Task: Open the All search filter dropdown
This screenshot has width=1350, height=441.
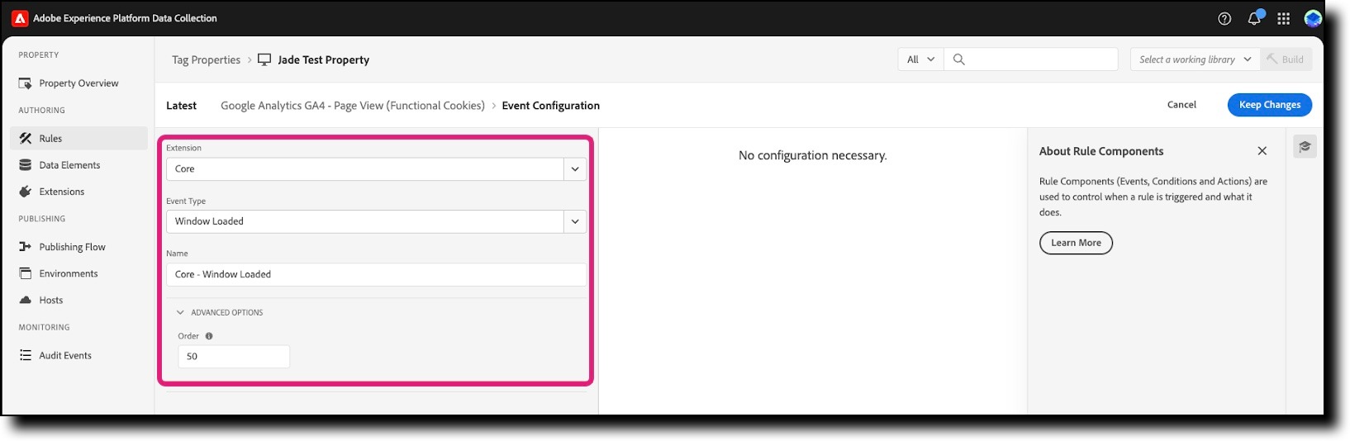Action: coord(920,59)
